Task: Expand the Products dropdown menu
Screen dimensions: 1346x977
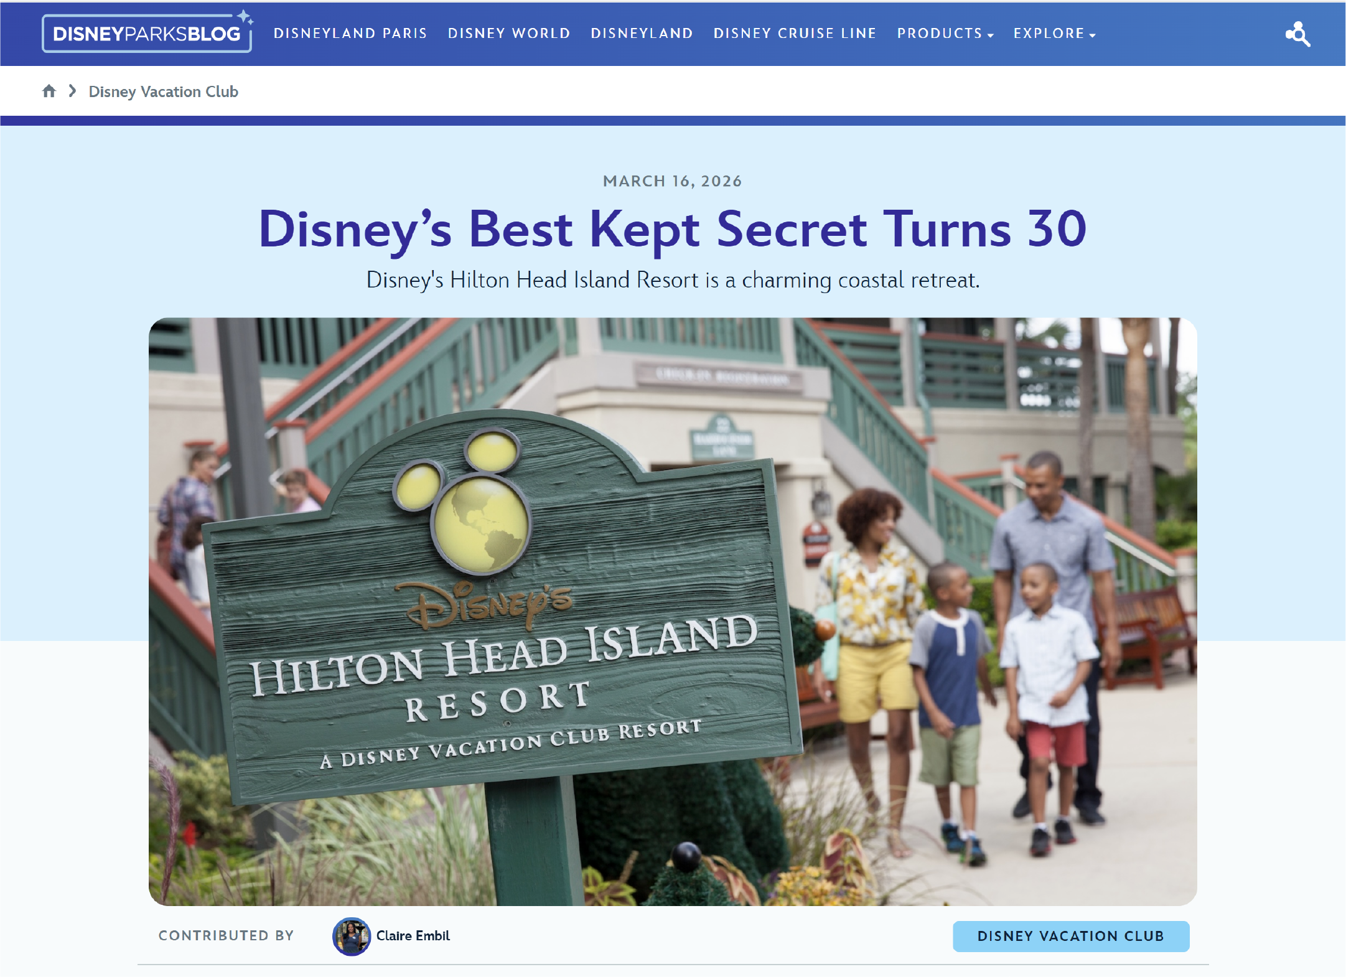Action: (945, 34)
